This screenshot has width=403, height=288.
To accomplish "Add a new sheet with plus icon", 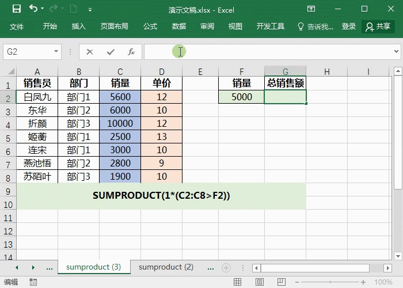I will 226,267.
